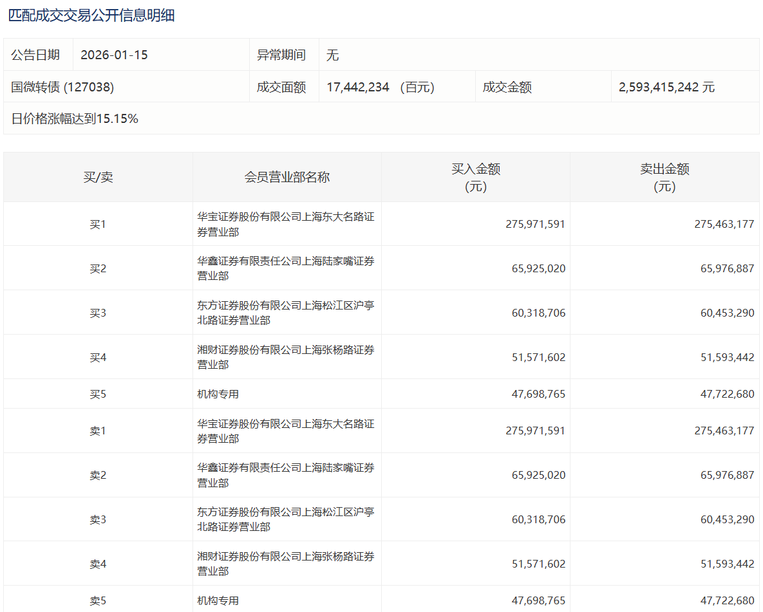
Task: Click the 卖2 row label
Action: pyautogui.click(x=98, y=476)
